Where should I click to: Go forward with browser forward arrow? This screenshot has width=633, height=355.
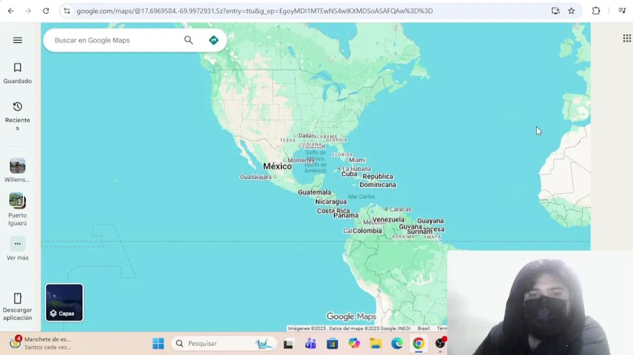click(28, 11)
